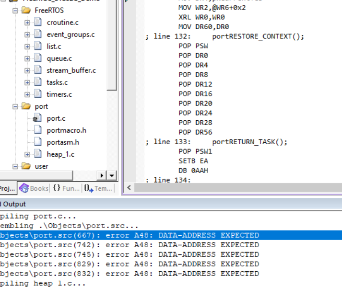Select the user folder icon

(x=26, y=166)
